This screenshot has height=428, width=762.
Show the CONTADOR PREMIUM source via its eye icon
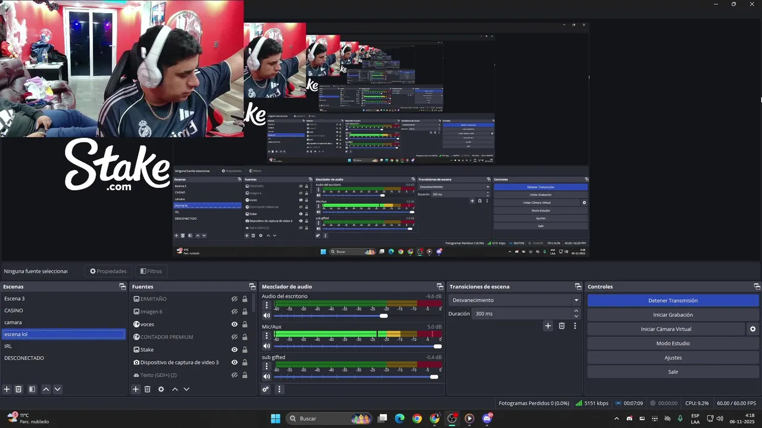click(235, 337)
